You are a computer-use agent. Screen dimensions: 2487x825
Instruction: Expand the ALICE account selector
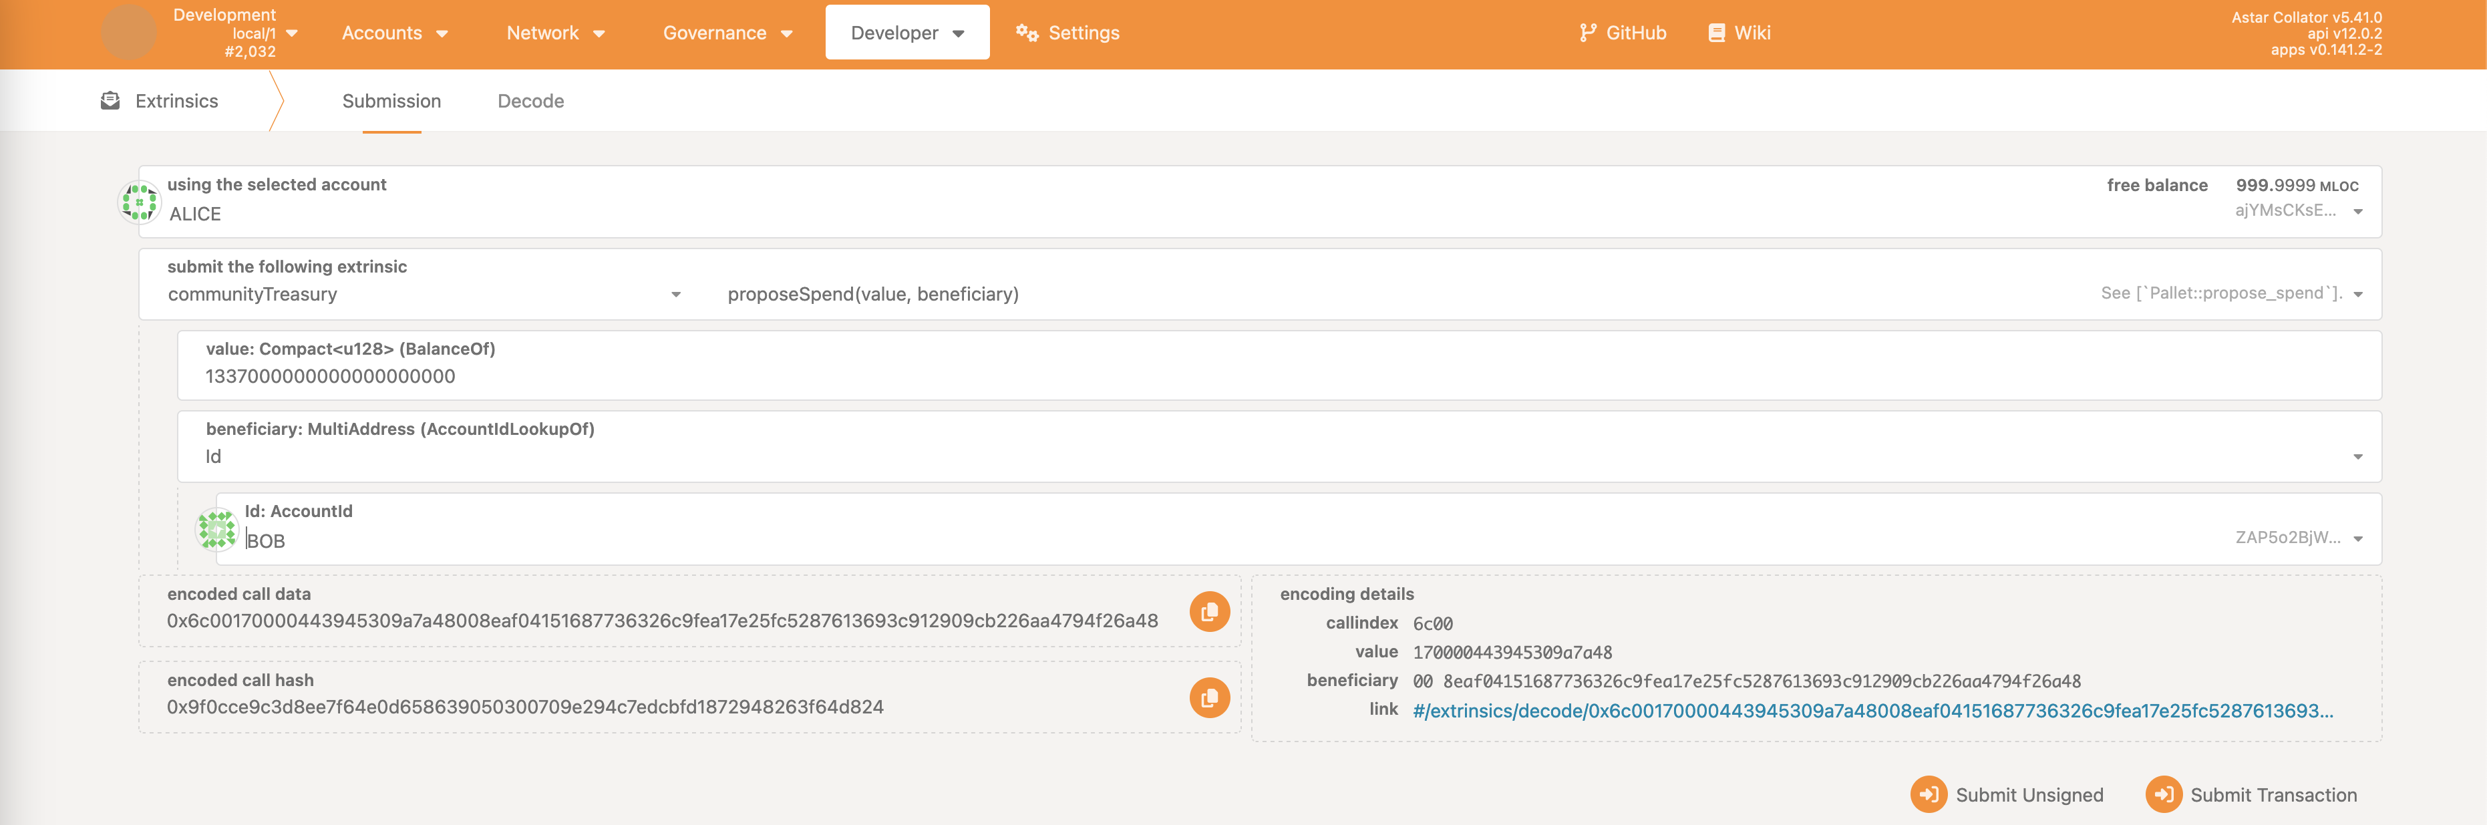coord(2357,211)
